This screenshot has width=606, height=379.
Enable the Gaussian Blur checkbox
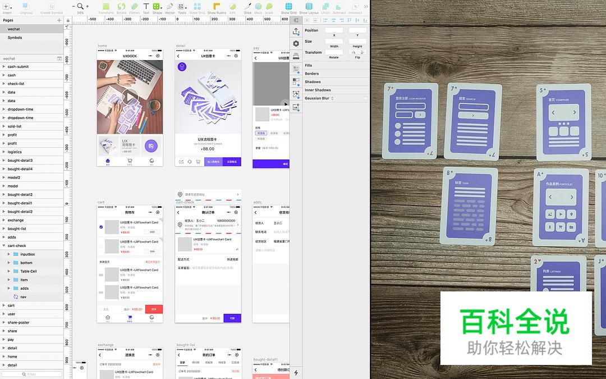366,98
